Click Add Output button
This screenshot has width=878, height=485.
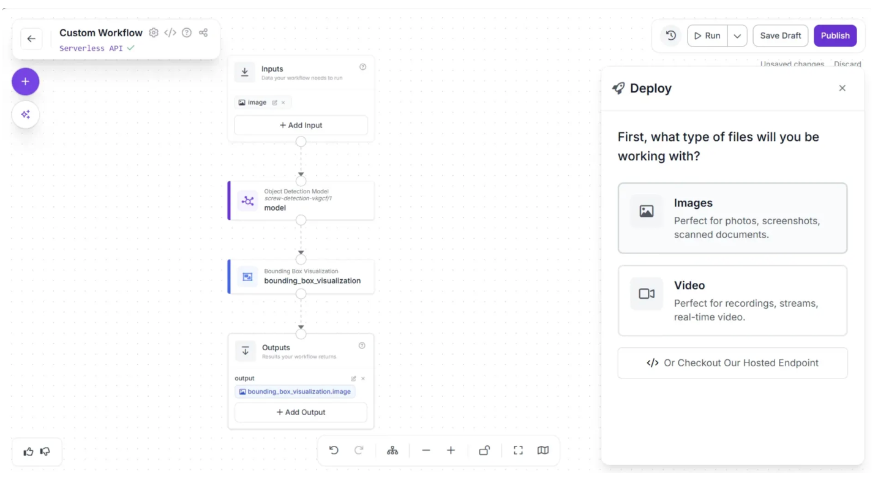click(x=301, y=413)
